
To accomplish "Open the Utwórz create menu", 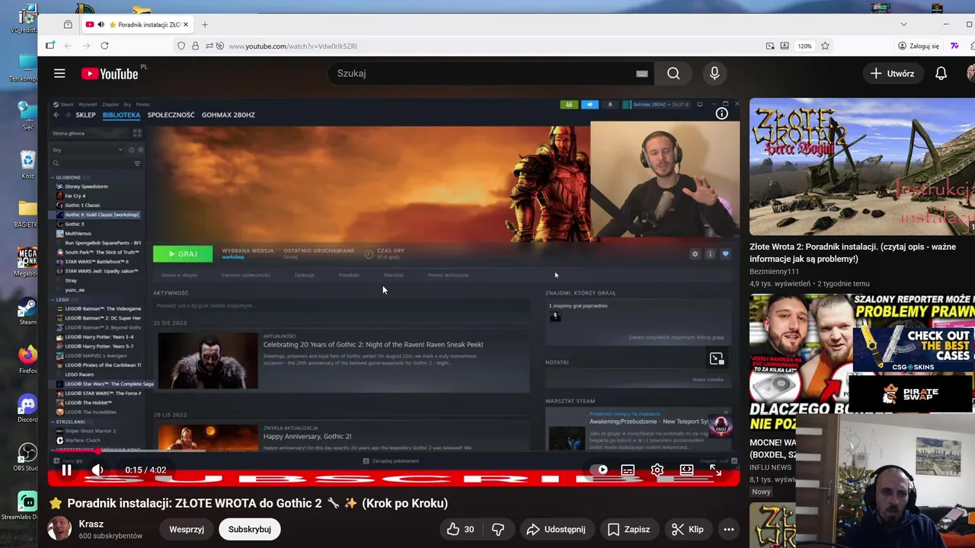I will point(892,73).
